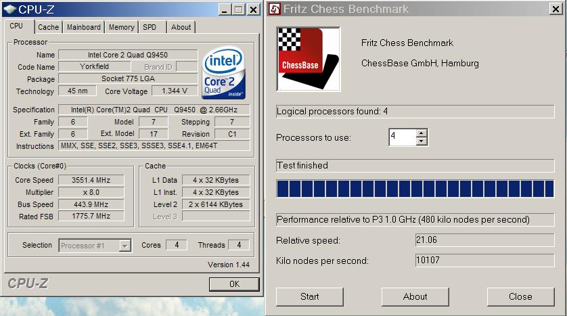Minimize the CPU-Z window
Screen dimensions: 567x316
click(x=225, y=9)
